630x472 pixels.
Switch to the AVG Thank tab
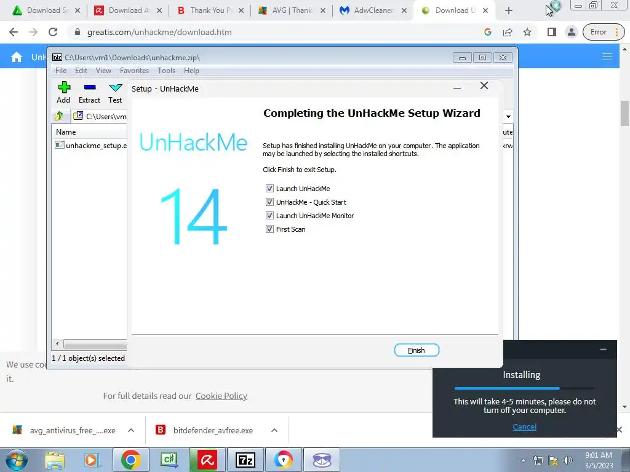point(290,10)
